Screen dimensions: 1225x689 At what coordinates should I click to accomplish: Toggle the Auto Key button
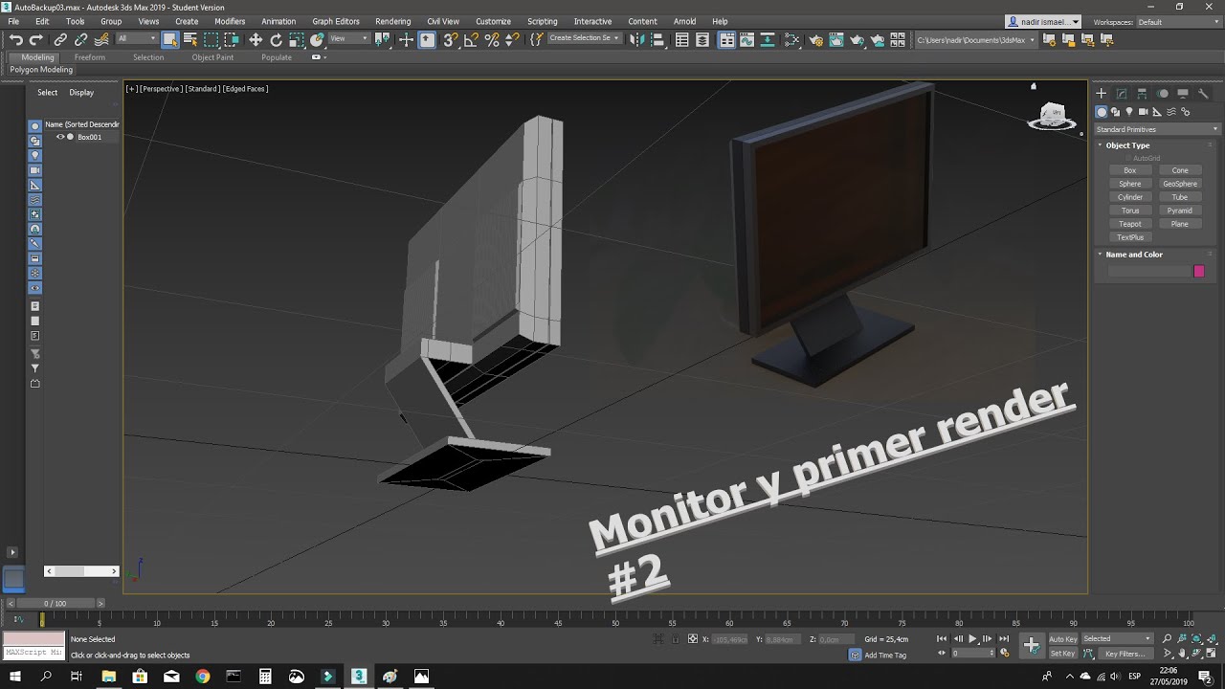pyautogui.click(x=1063, y=638)
